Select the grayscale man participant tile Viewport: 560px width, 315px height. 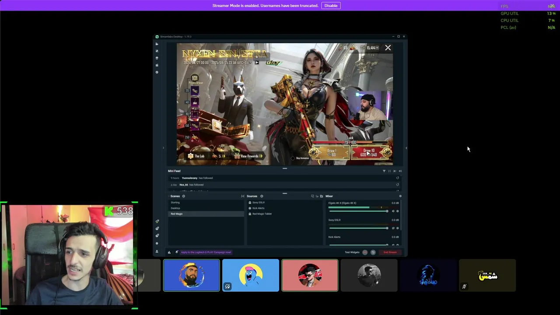pyautogui.click(x=369, y=275)
